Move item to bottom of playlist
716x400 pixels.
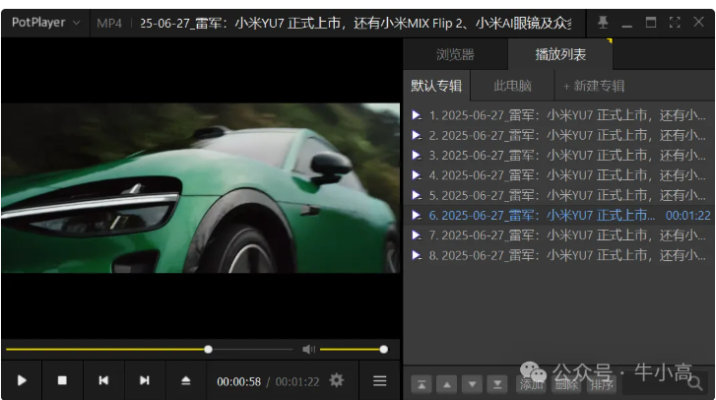click(497, 384)
